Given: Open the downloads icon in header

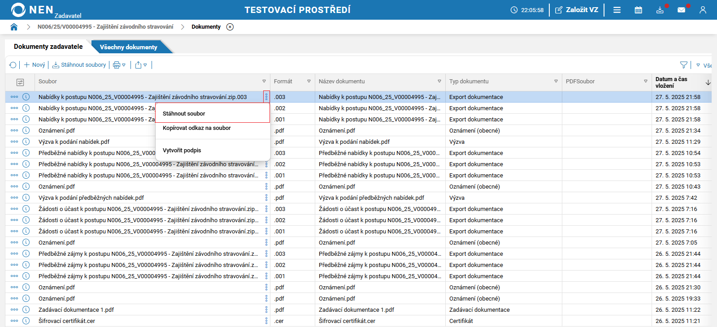Looking at the screenshot, I should (x=660, y=10).
